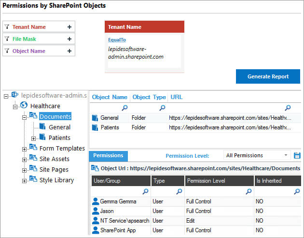Sort by URL column header
Screen dimensions: 304x238
coord(177,97)
